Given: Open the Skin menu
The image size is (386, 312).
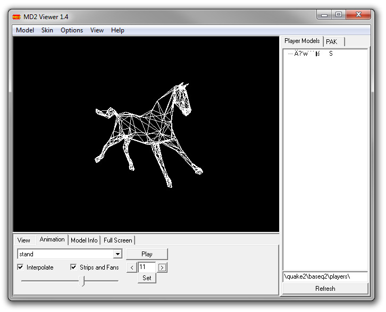Looking at the screenshot, I should pos(47,30).
